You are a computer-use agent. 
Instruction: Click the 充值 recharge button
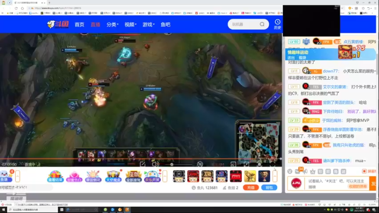pos(251,187)
